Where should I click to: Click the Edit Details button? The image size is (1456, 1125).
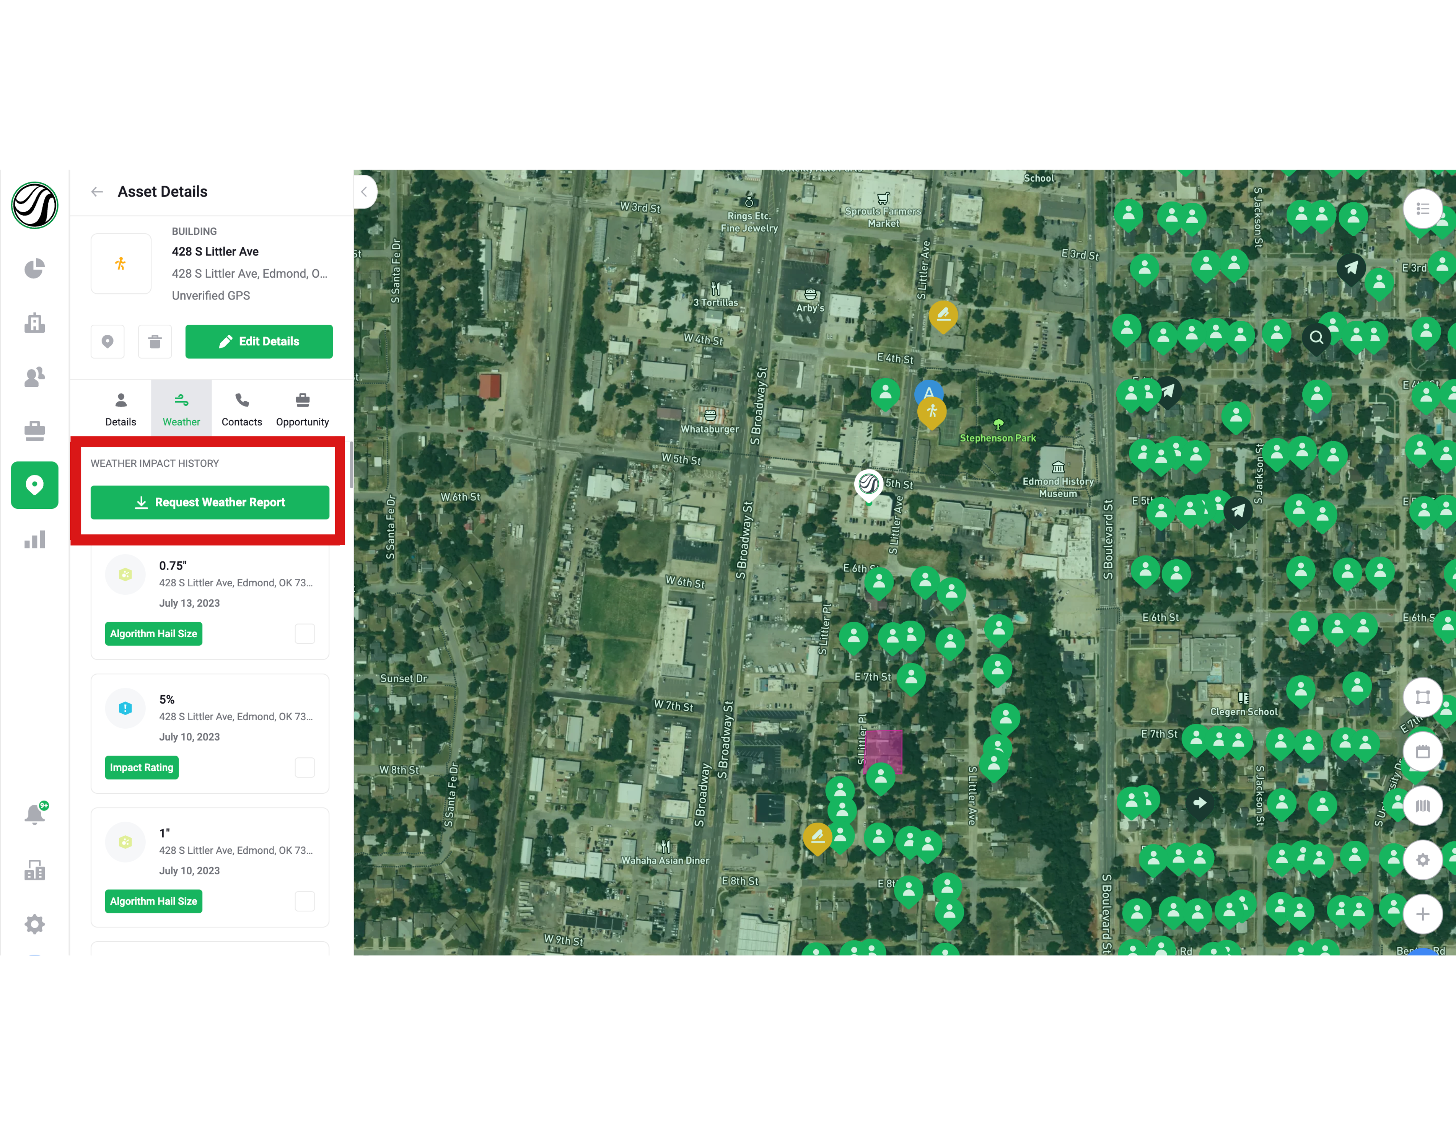click(259, 342)
